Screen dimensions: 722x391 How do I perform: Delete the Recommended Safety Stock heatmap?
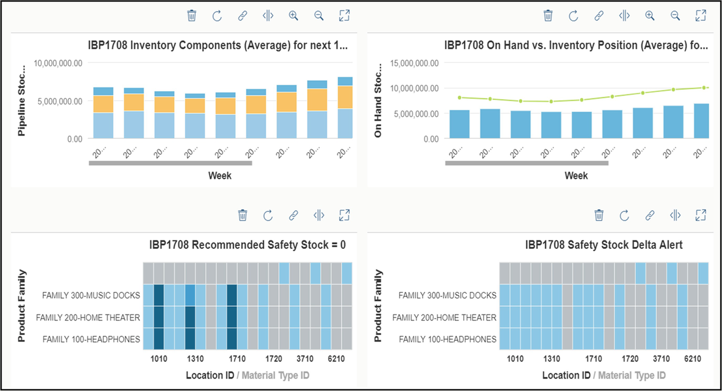pyautogui.click(x=243, y=215)
